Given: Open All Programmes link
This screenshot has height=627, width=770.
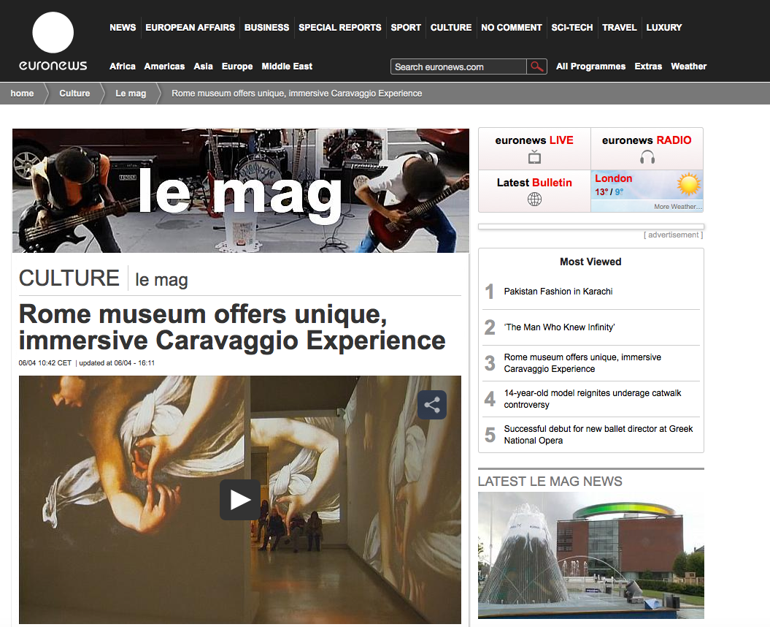Looking at the screenshot, I should tap(590, 66).
